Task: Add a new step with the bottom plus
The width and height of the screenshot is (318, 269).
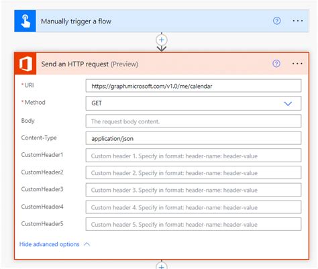Action: click(162, 266)
